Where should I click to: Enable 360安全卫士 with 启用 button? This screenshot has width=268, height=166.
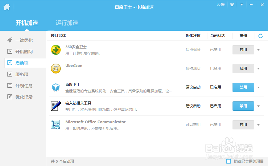click(x=243, y=50)
